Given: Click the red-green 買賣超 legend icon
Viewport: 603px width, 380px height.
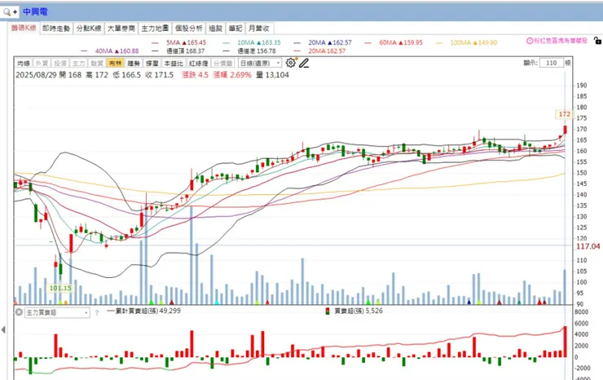Looking at the screenshot, I should pyautogui.click(x=328, y=311).
